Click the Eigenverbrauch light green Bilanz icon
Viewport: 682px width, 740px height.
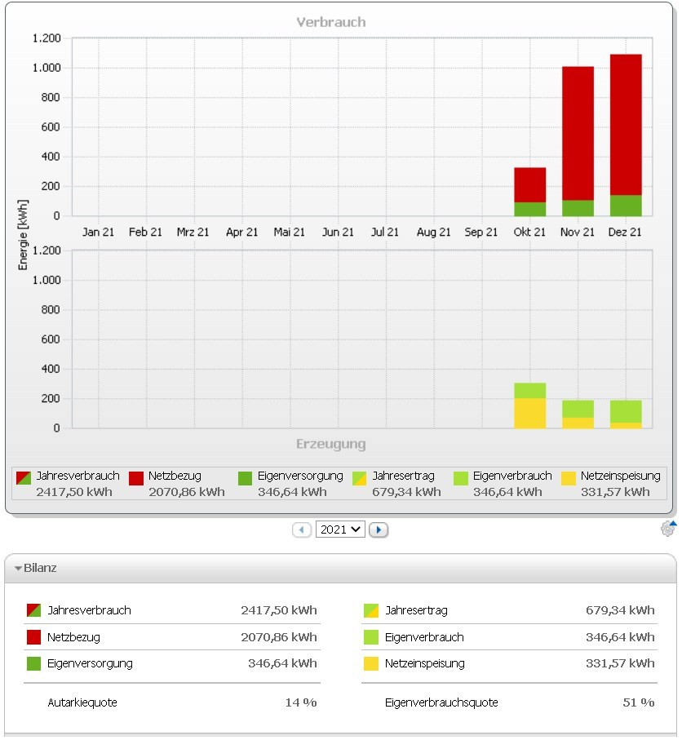370,637
